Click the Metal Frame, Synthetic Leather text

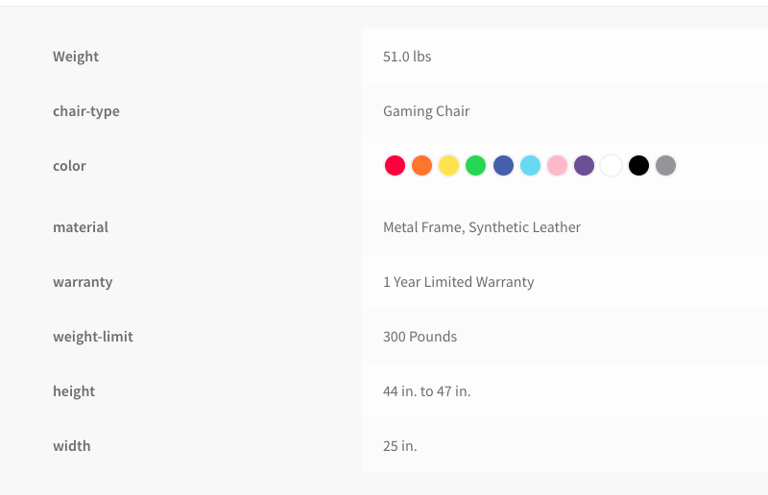coord(482,227)
